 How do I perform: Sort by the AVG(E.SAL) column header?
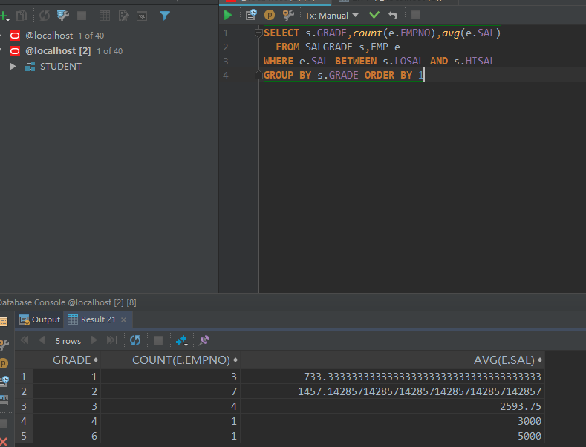click(392, 360)
